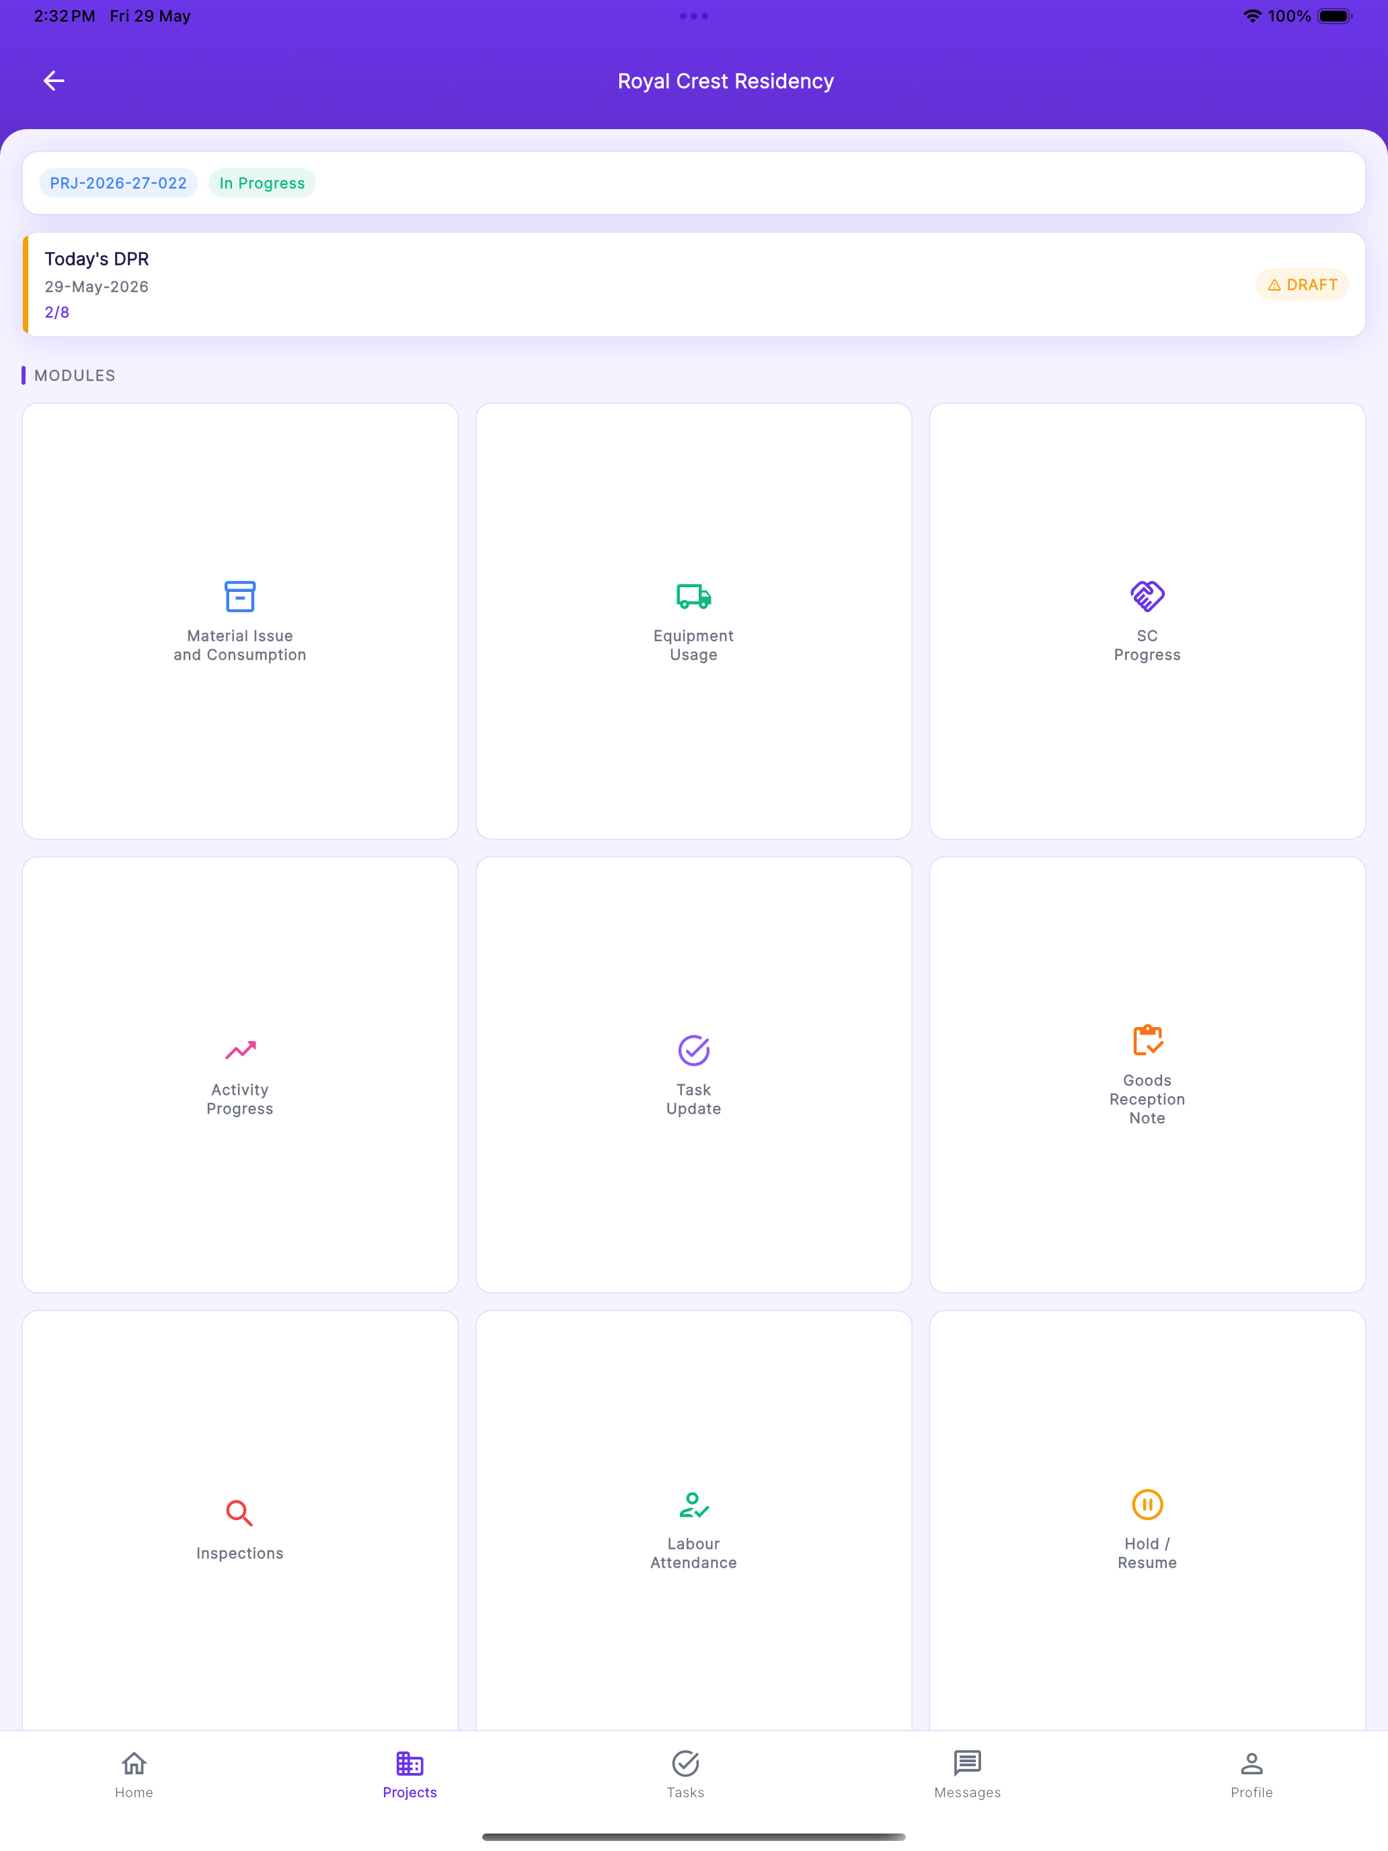This screenshot has width=1388, height=1851.
Task: Go back using the arrow icon
Action: tap(54, 80)
